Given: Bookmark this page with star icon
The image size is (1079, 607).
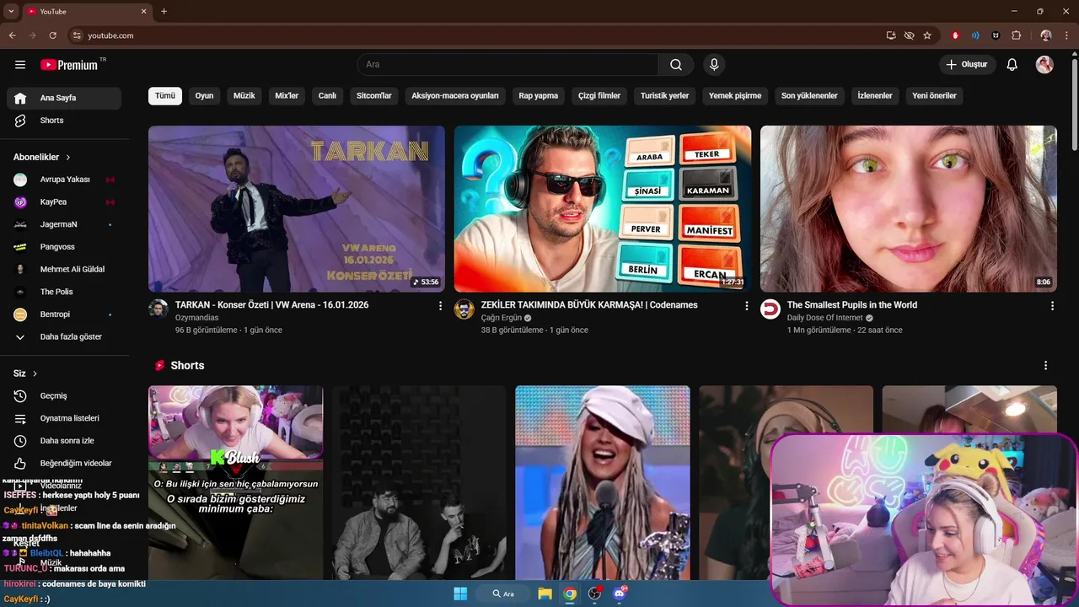Looking at the screenshot, I should [927, 35].
